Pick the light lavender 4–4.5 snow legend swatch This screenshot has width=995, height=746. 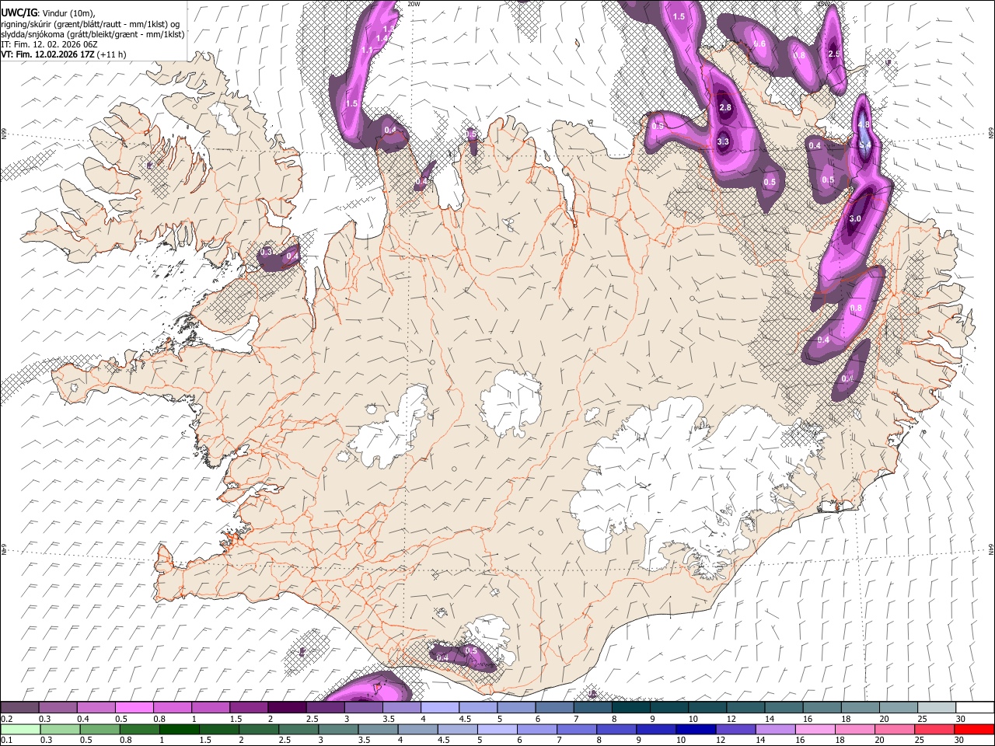pyautogui.click(x=439, y=708)
